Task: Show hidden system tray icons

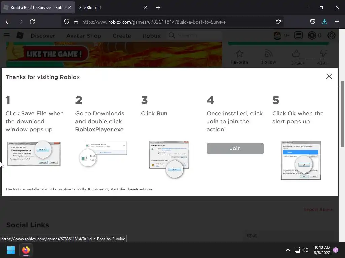Action: click(288, 250)
